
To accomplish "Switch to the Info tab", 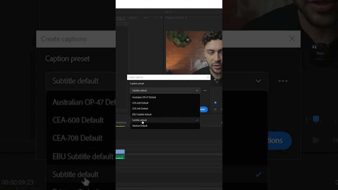I will pyautogui.click(x=145, y=18).
